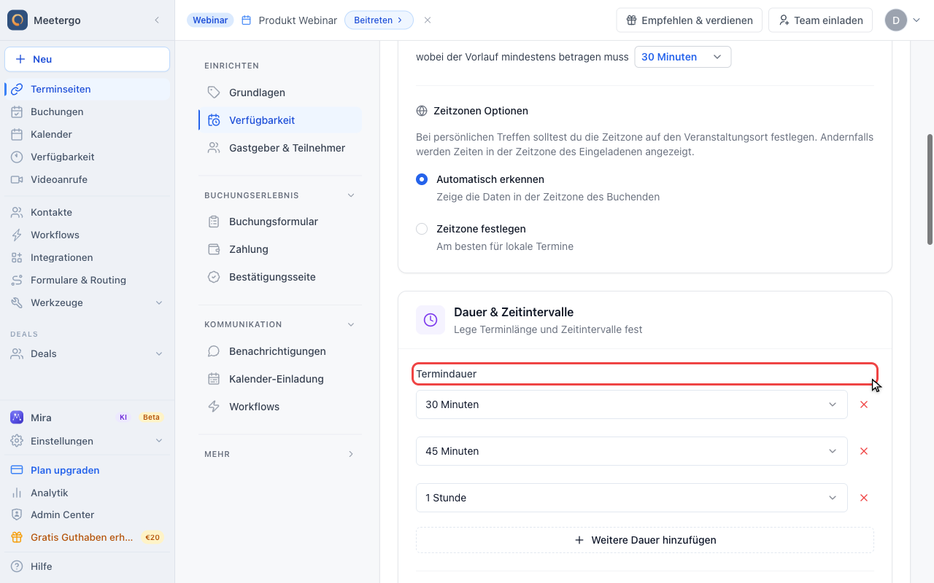Click the Webinar badge
The image size is (934, 583).
tap(210, 20)
